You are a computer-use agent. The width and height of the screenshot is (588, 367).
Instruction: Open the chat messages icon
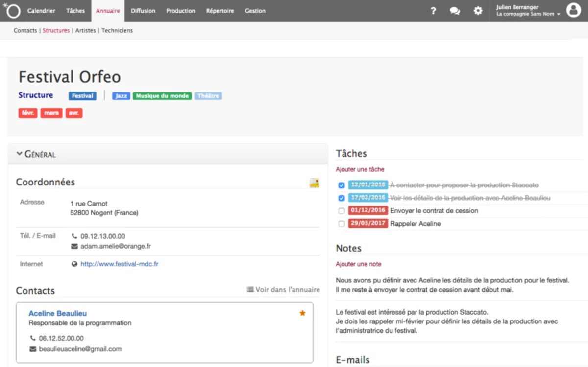pos(455,11)
